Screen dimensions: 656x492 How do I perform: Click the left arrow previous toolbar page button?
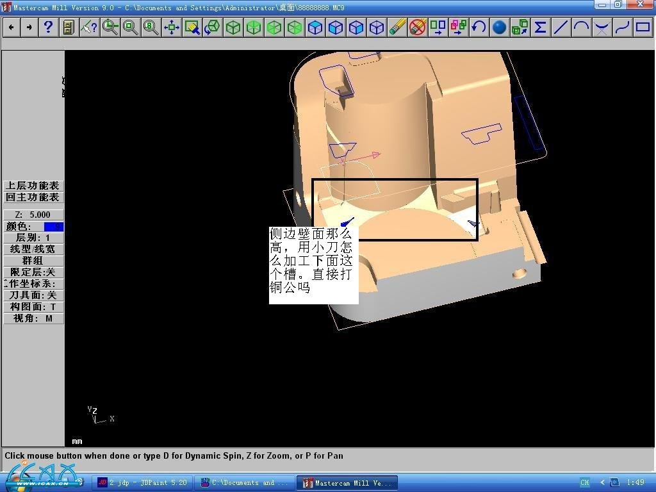[12, 28]
